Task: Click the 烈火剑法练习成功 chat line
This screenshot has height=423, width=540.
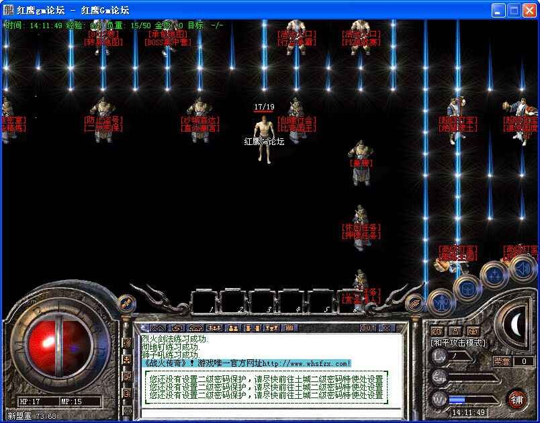Action: [175, 338]
